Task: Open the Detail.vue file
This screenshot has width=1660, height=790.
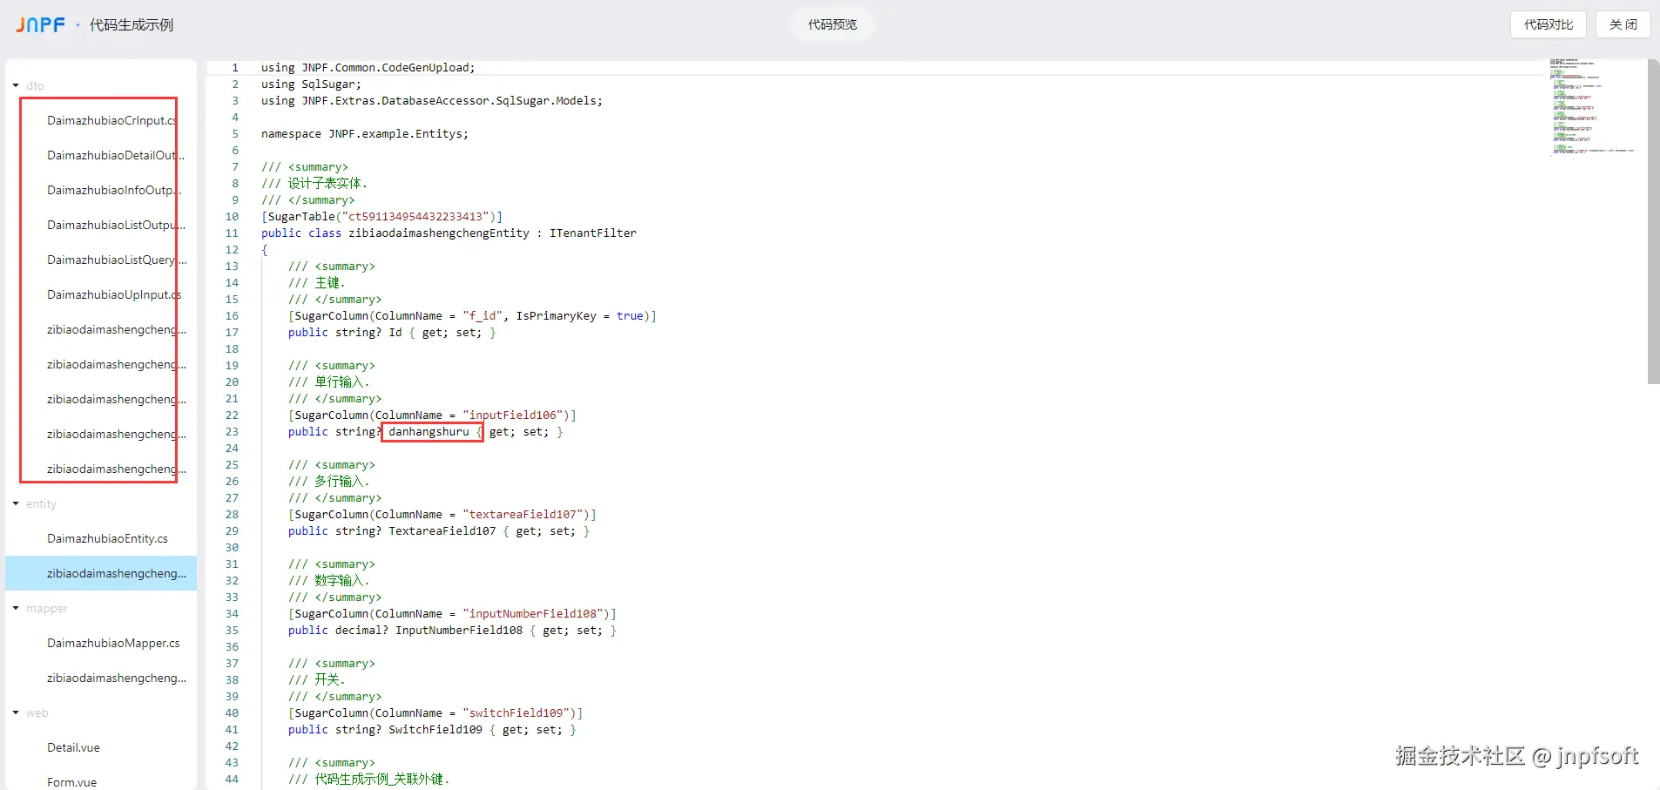Action: pyautogui.click(x=101, y=747)
